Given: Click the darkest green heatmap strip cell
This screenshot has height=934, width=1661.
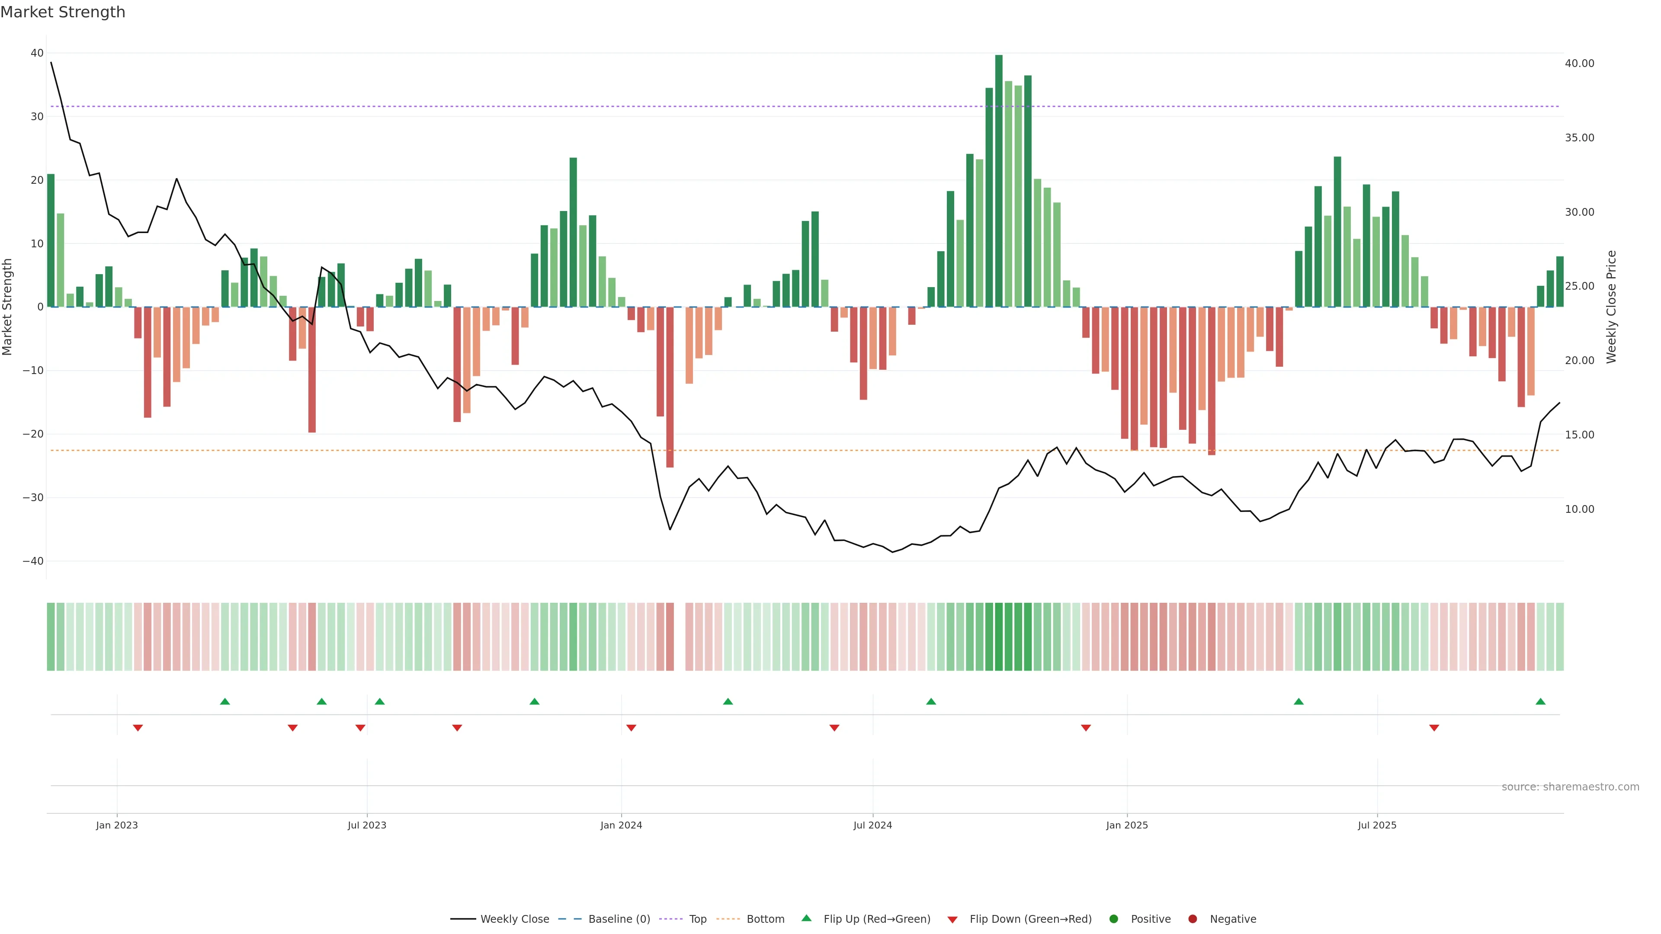Looking at the screenshot, I should (999, 637).
